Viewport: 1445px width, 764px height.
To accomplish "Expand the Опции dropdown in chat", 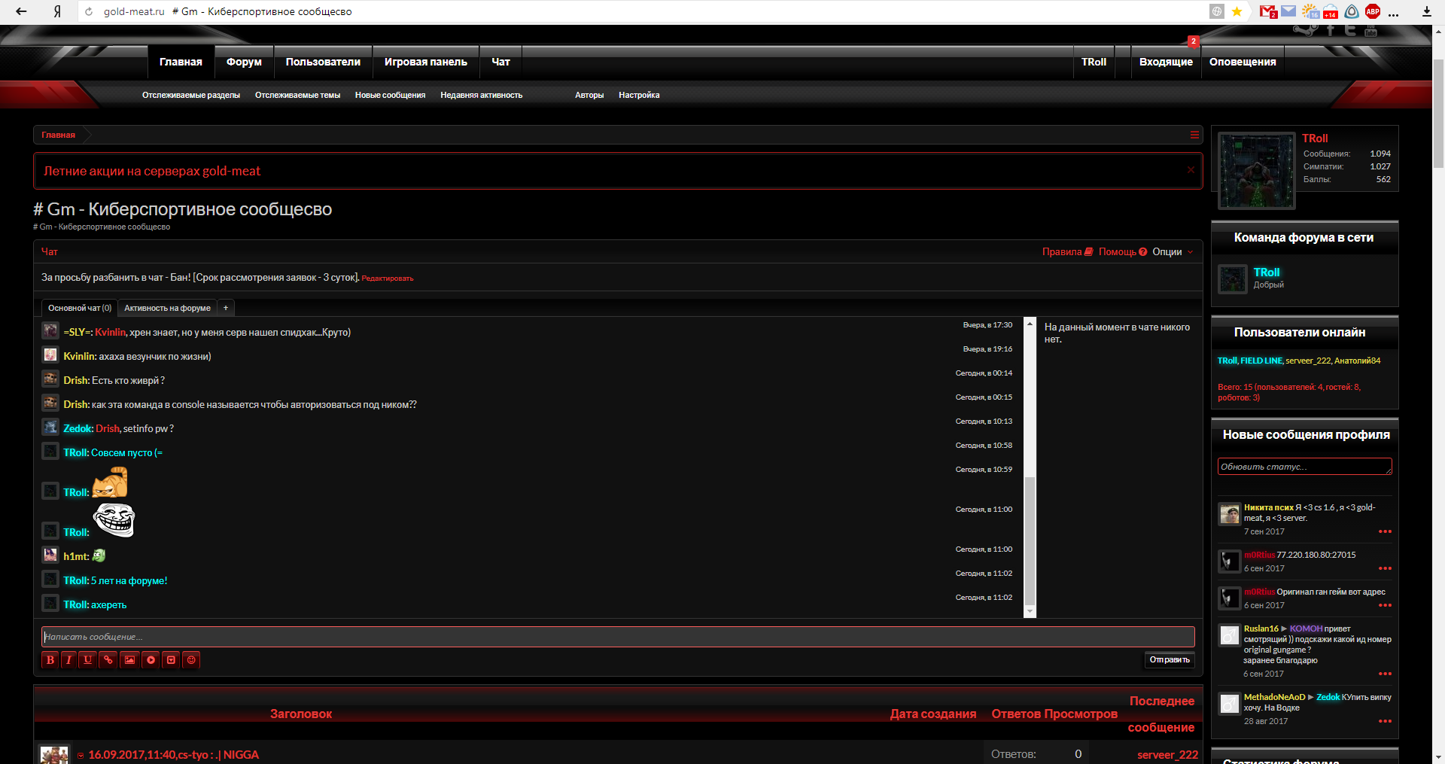I will click(1172, 252).
